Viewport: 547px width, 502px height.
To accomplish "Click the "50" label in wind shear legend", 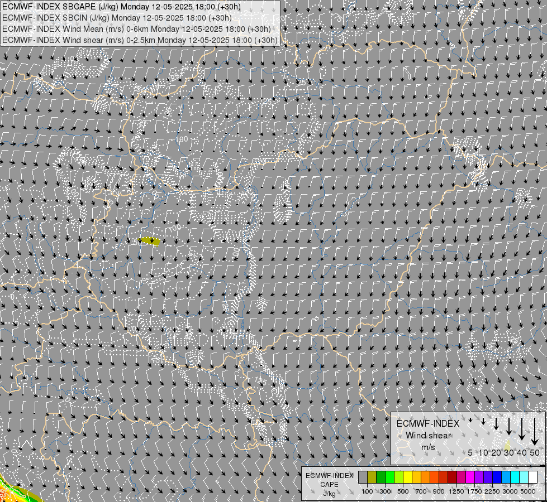I will point(535,452).
